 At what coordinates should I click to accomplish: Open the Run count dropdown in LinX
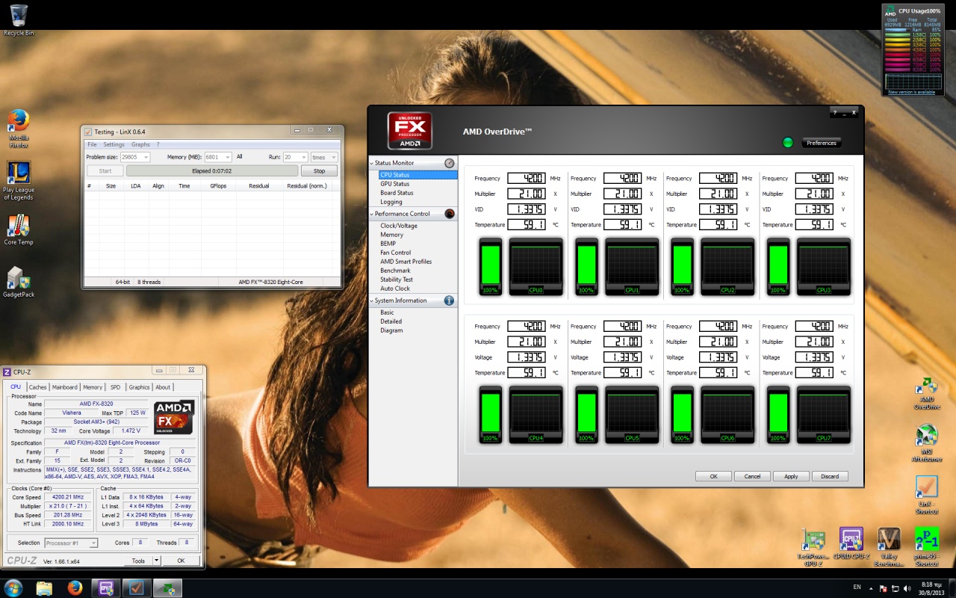click(x=303, y=157)
